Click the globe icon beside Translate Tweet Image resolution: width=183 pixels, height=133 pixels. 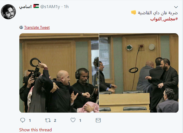[21, 27]
